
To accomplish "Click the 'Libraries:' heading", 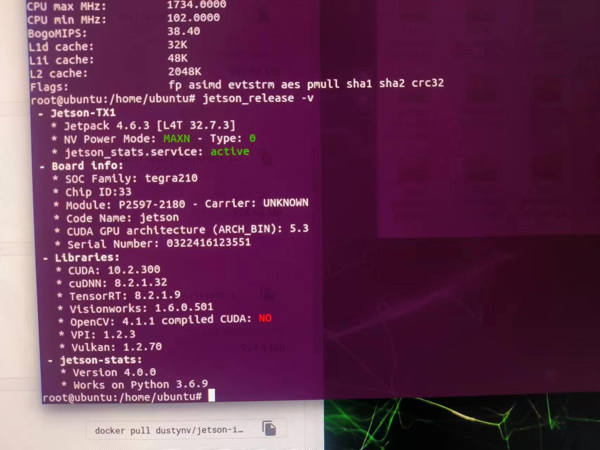I will [x=87, y=257].
